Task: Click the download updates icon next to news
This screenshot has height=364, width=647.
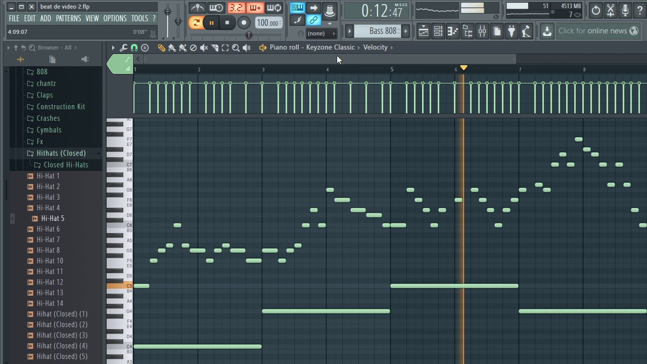Action: click(547, 31)
